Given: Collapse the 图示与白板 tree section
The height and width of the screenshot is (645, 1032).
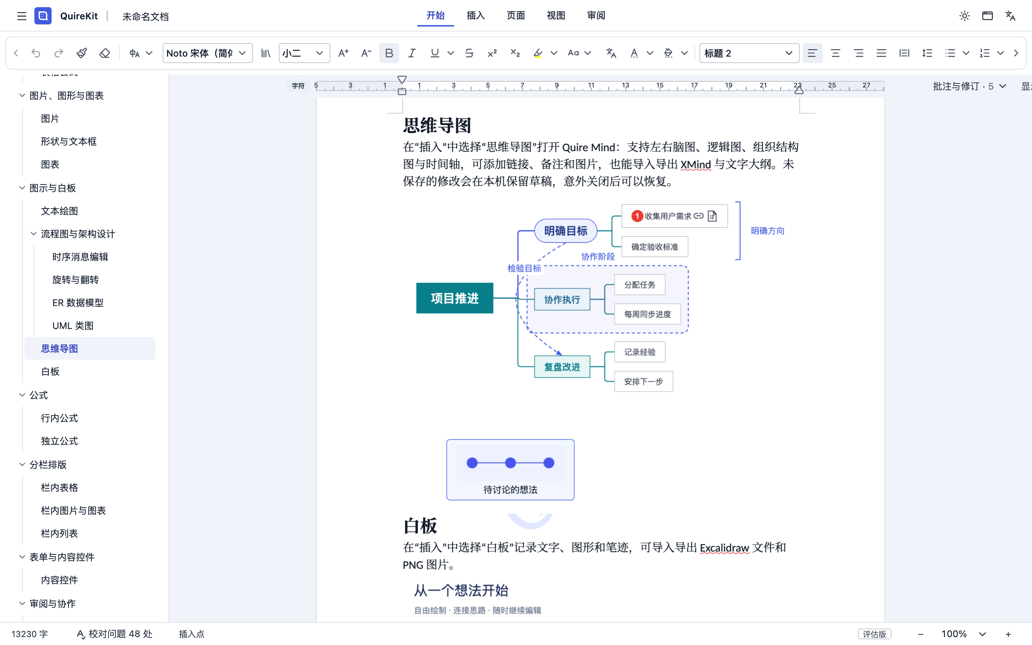Looking at the screenshot, I should tap(22, 188).
